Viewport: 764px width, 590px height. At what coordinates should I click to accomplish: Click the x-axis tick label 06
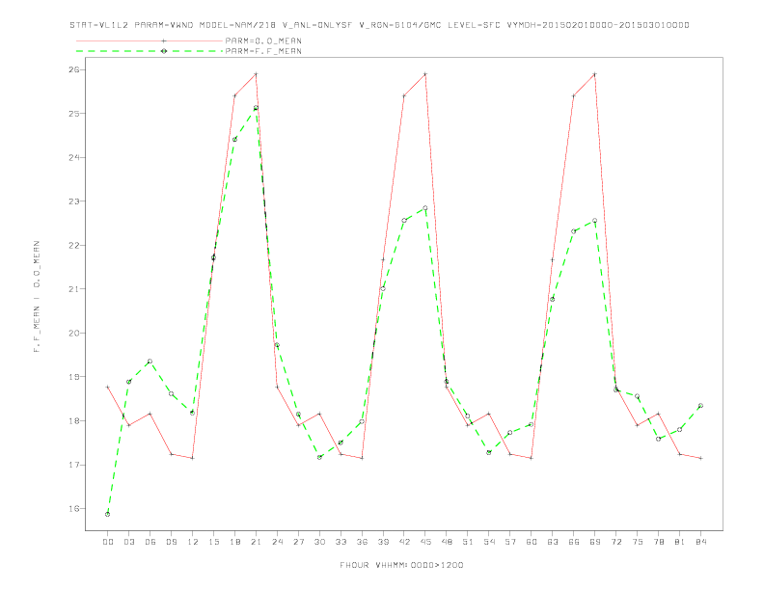(x=150, y=542)
